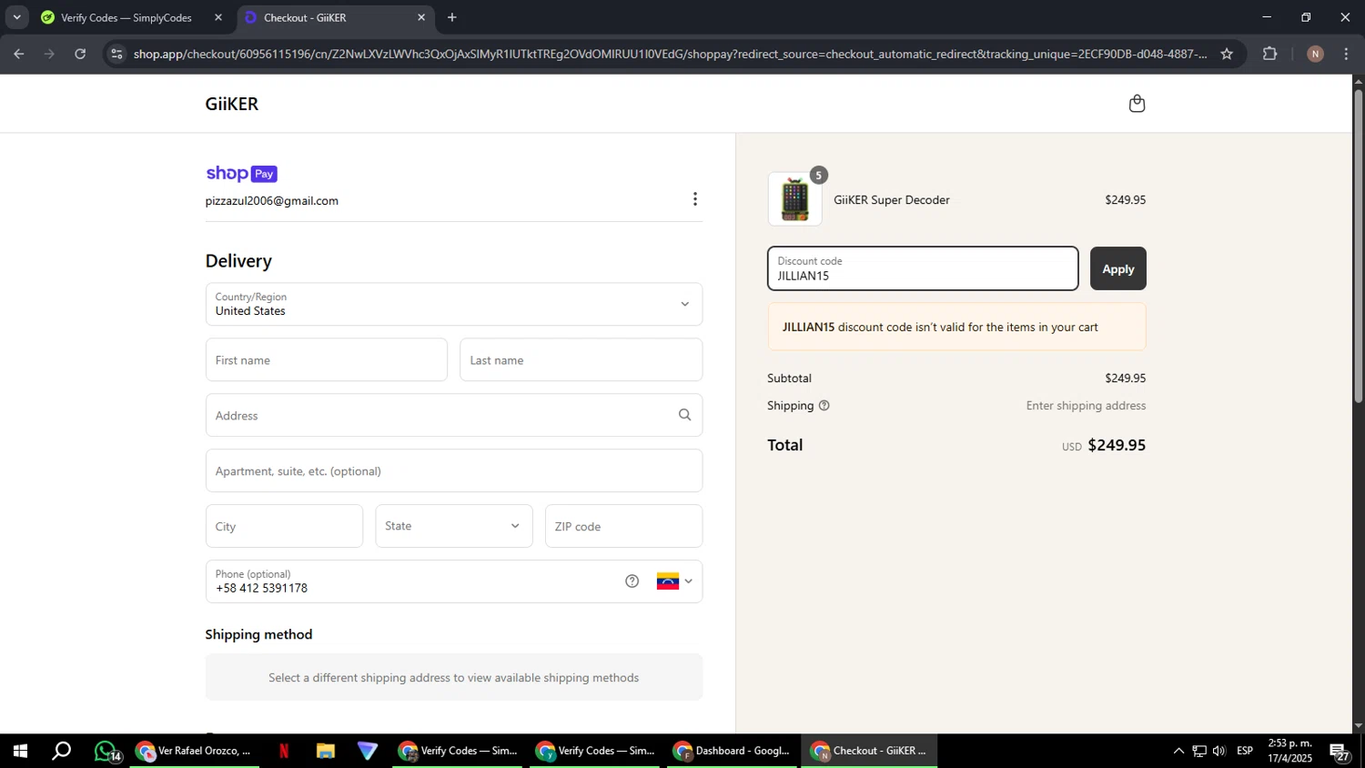1365x768 pixels.
Task: Open Checkout - GiiKER taskbar window
Action: point(870,752)
